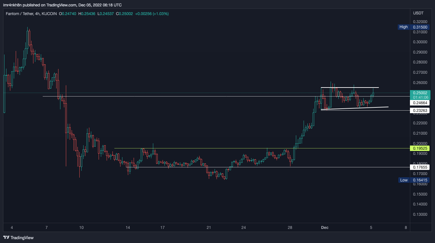This screenshot has width=435, height=243.
Task: Click the date 17 on the time axis
Action: coord(163,228)
